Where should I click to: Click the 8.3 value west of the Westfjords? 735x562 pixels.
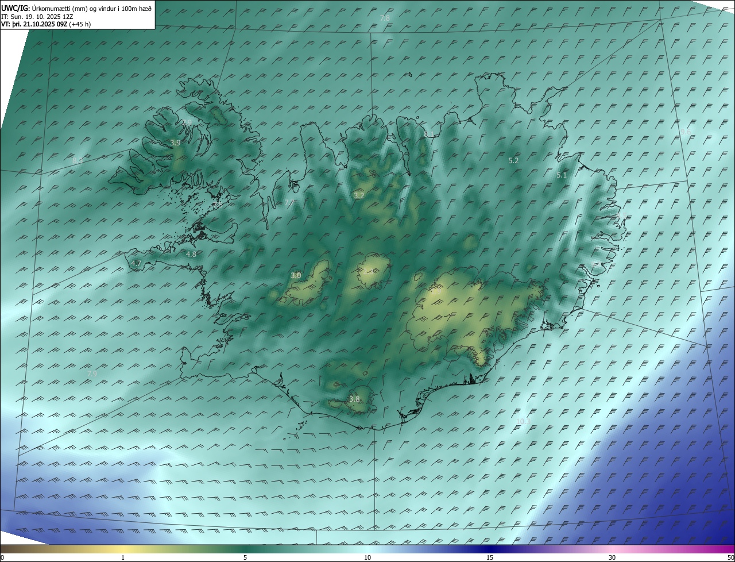(x=78, y=160)
